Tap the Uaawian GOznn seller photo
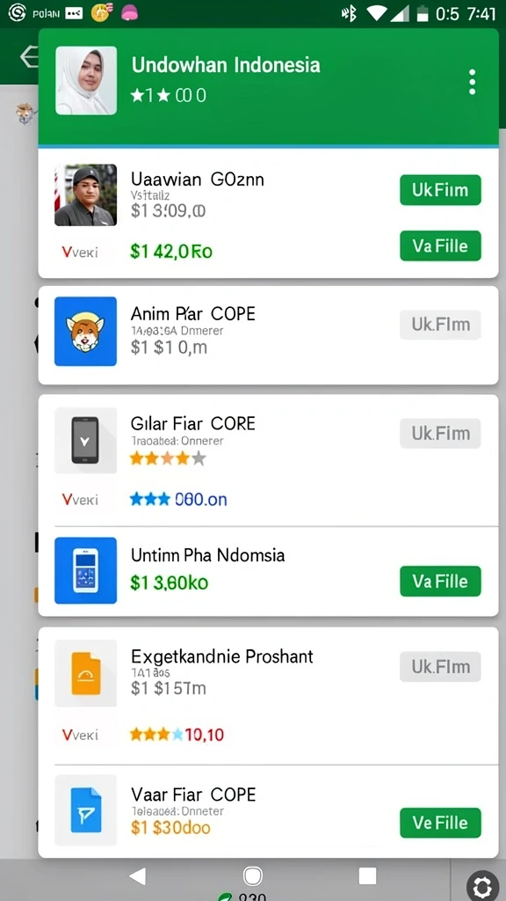This screenshot has width=506, height=901. [85, 194]
